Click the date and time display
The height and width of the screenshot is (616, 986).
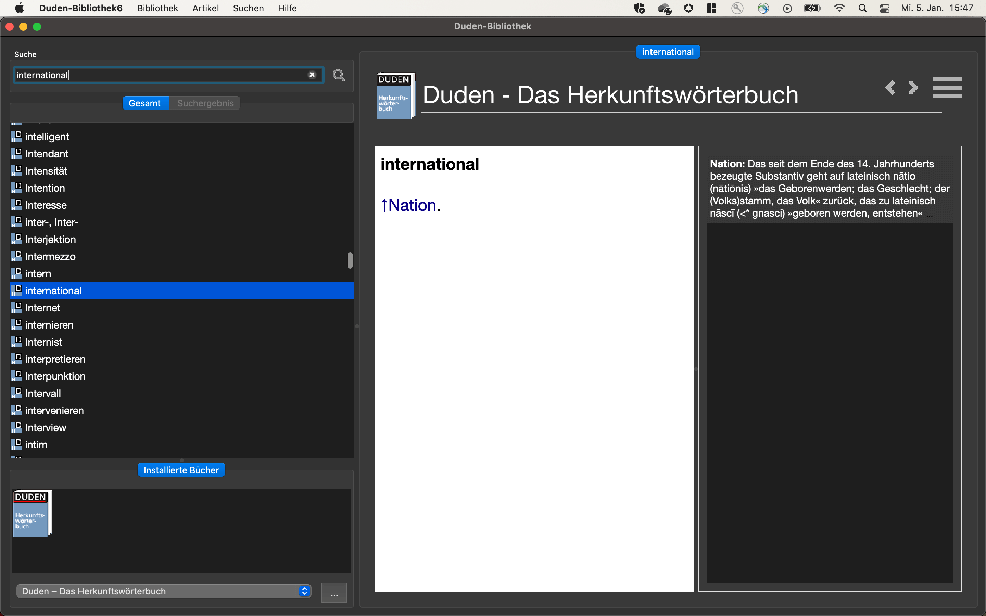coord(937,8)
